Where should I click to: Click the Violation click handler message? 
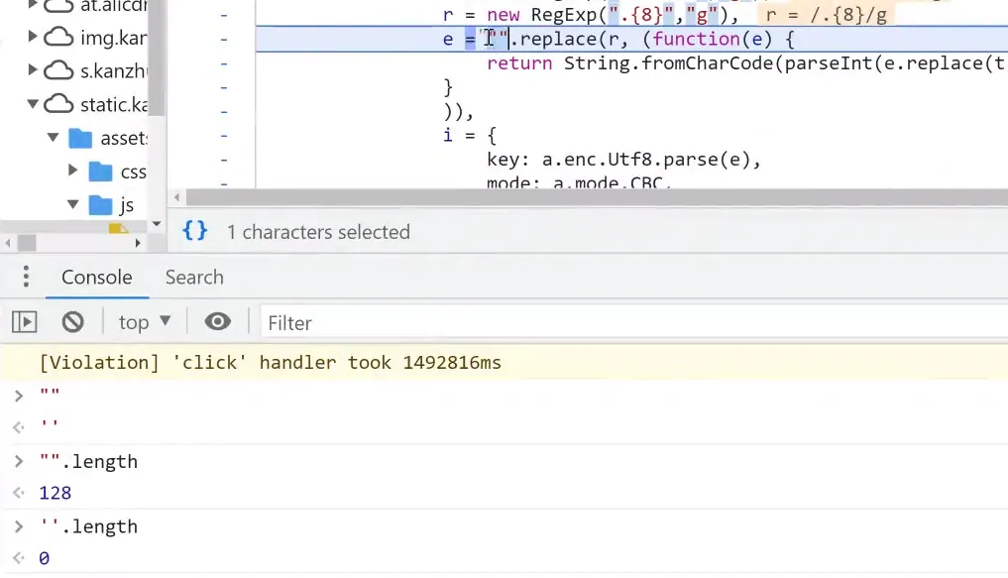pos(270,363)
